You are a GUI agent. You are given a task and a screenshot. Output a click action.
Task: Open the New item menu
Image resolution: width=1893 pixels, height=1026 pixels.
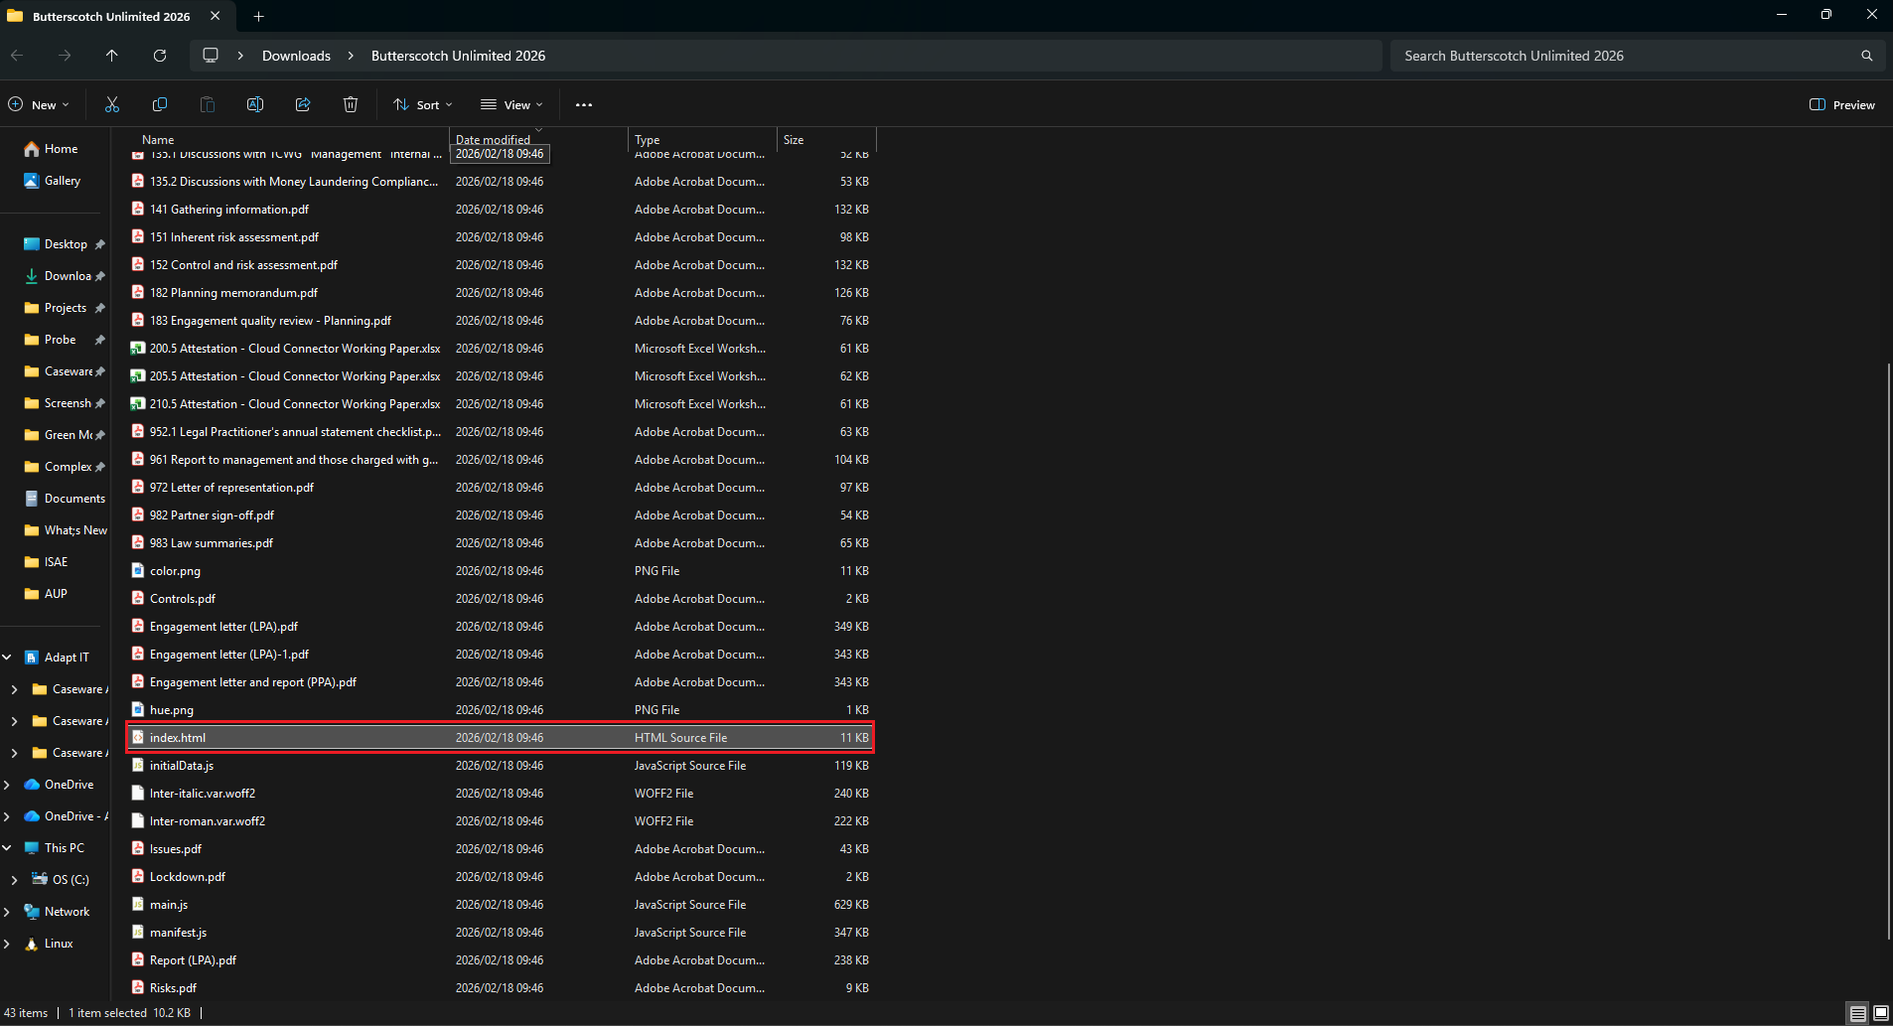click(40, 104)
